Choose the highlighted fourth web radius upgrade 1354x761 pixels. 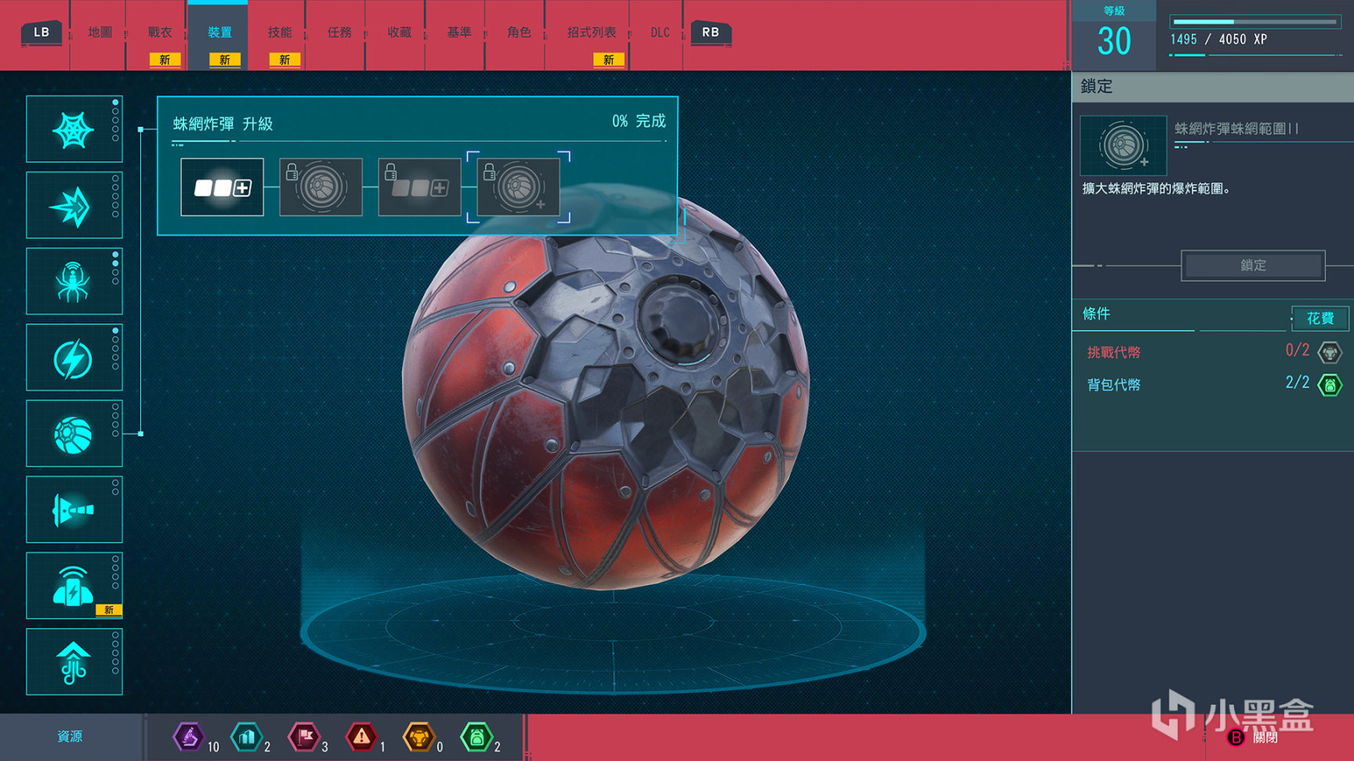point(519,187)
